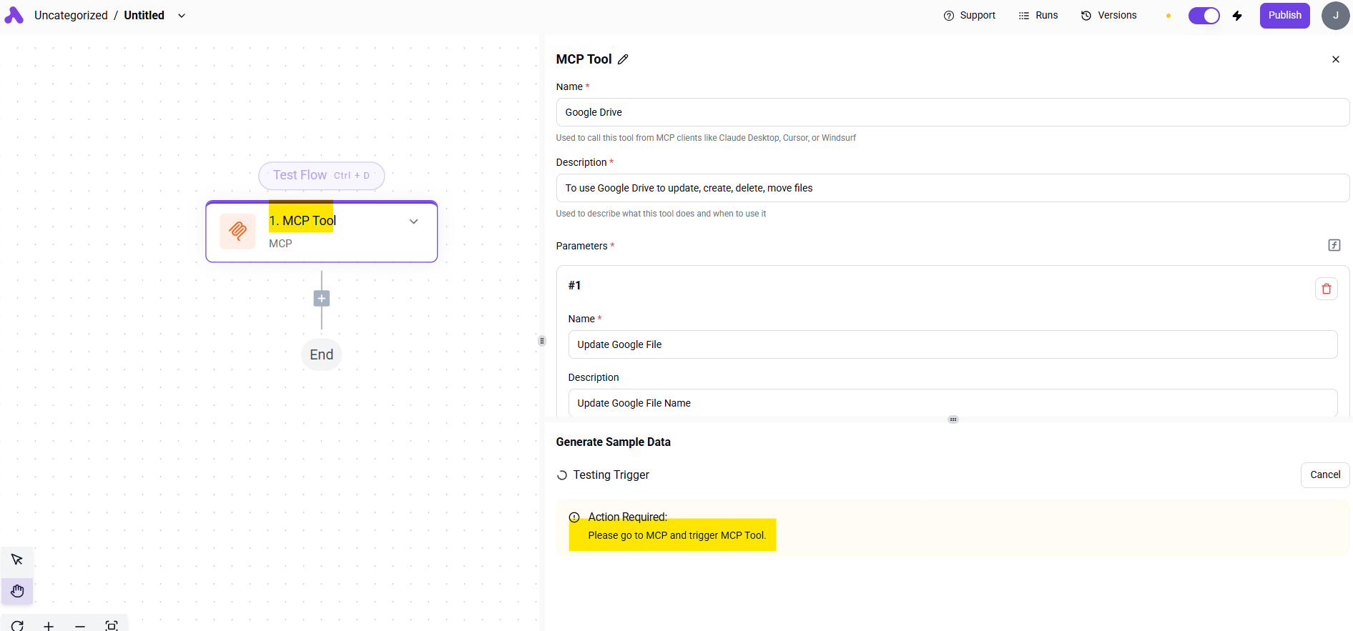Click the canvas refresh rotate icon
The height and width of the screenshot is (631, 1353).
(17, 626)
